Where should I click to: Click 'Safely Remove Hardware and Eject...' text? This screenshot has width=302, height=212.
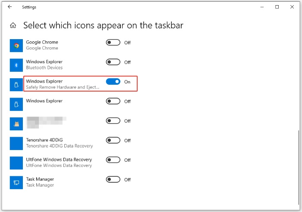[x=63, y=87]
